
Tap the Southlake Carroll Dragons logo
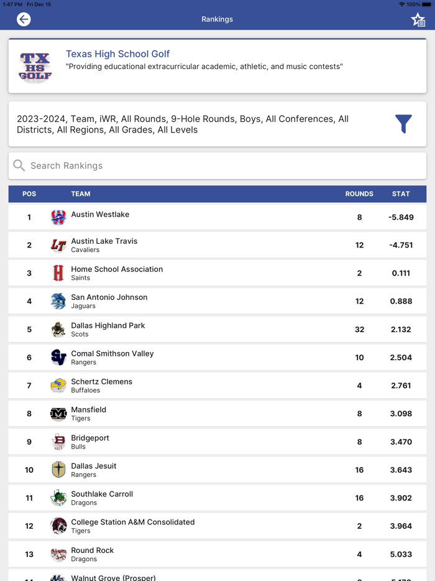click(x=58, y=498)
